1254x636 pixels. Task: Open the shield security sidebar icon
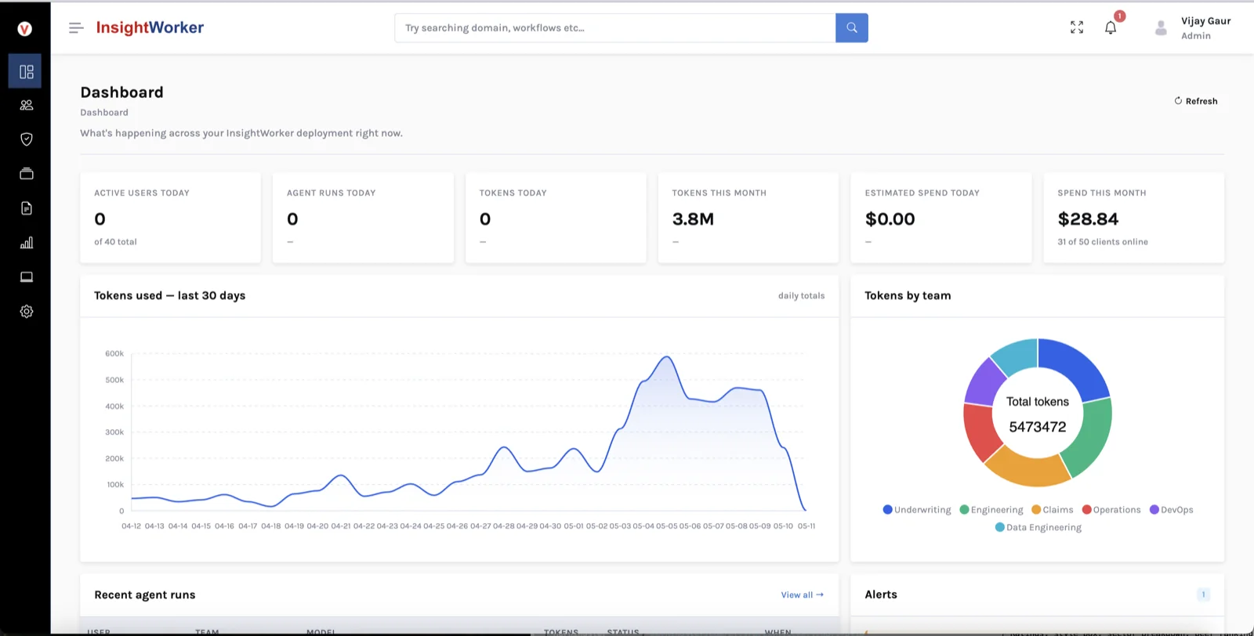26,139
